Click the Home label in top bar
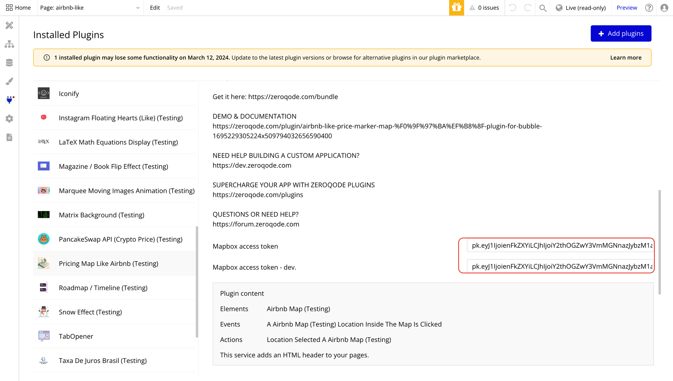 23,8
